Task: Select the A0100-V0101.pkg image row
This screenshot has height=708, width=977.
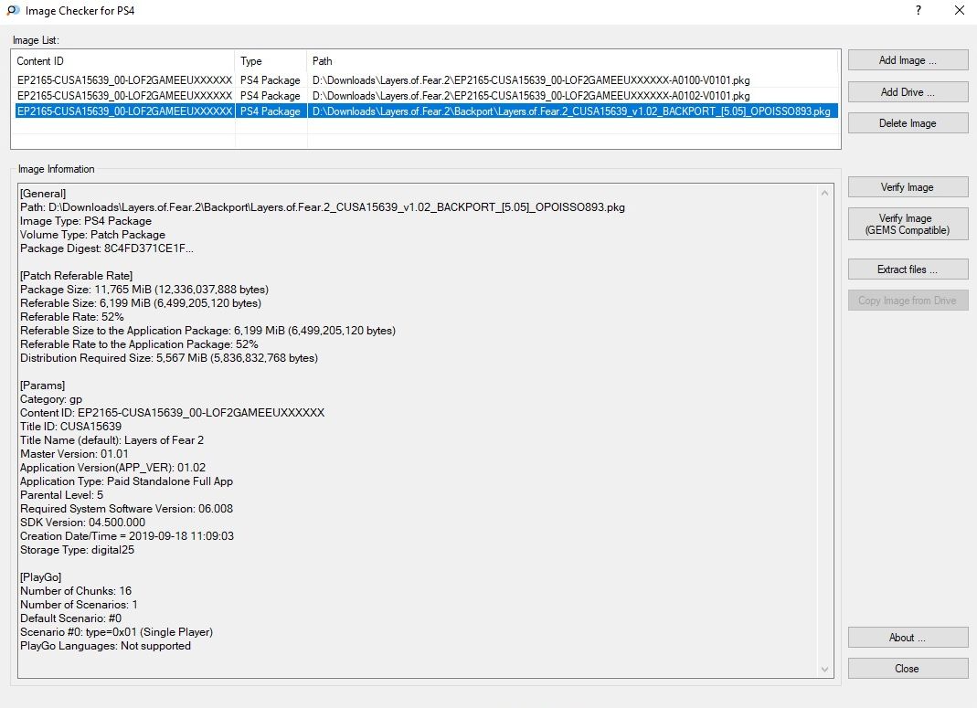Action: (x=425, y=80)
